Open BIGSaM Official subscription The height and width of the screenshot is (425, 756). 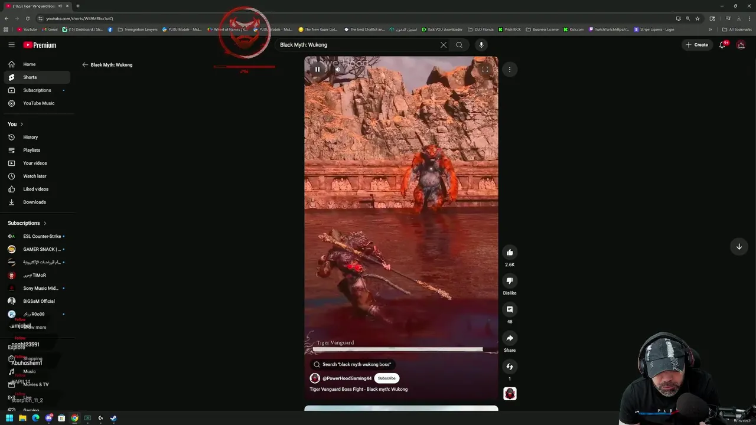37,302
